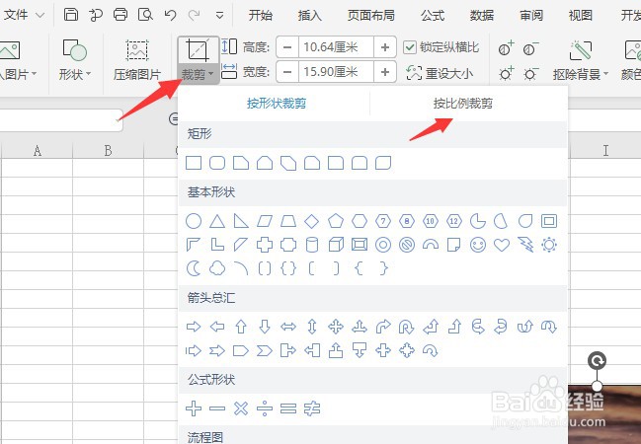Click decrease contrast icon
This screenshot has width=641, height=444.
point(530,49)
